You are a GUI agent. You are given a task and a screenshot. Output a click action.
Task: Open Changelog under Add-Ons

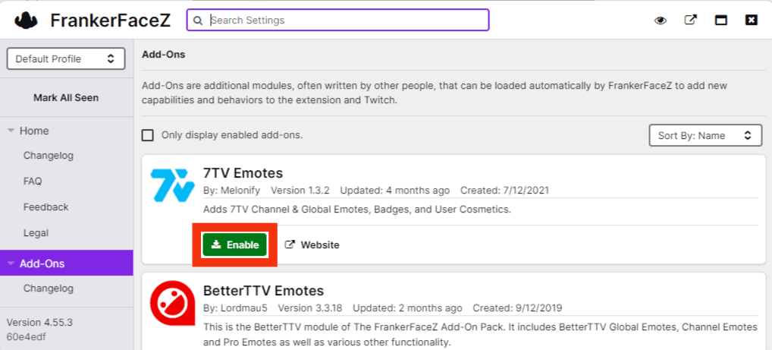pyautogui.click(x=49, y=289)
